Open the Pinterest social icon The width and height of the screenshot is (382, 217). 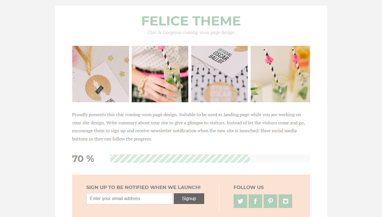(270, 201)
